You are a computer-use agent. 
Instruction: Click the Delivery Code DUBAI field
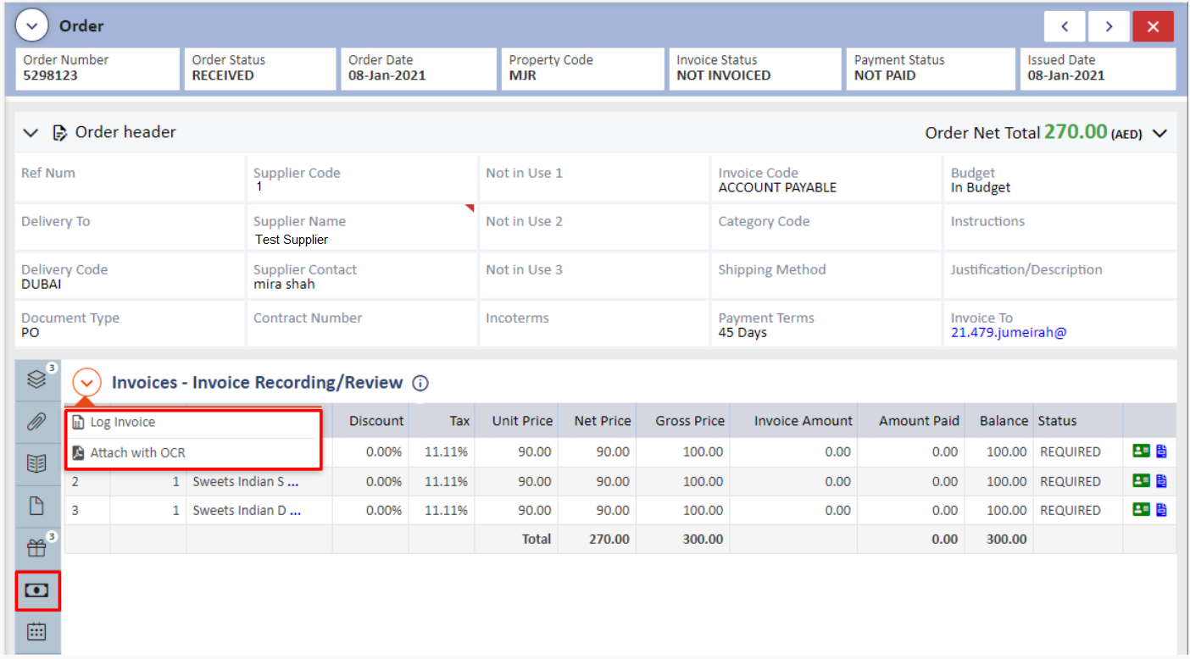(130, 274)
